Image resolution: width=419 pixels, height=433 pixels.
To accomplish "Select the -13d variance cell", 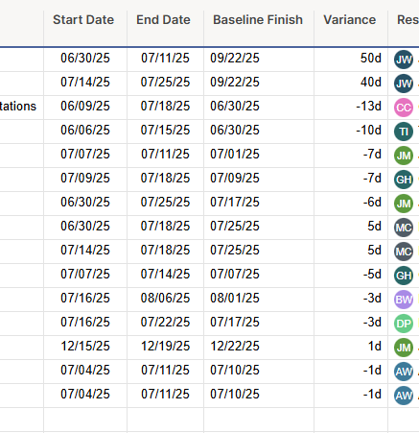I will (x=351, y=108).
